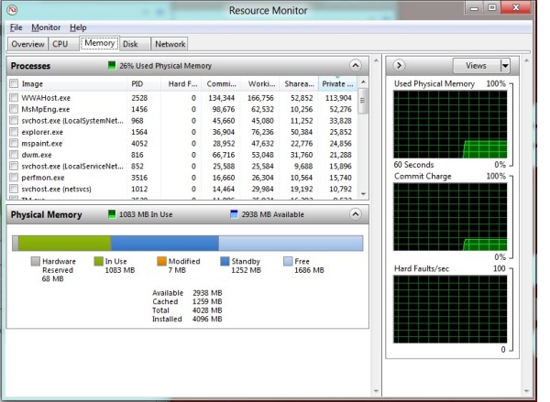Image resolution: width=550 pixels, height=402 pixels.
Task: Switch to the Disk tab
Action: pyautogui.click(x=131, y=43)
